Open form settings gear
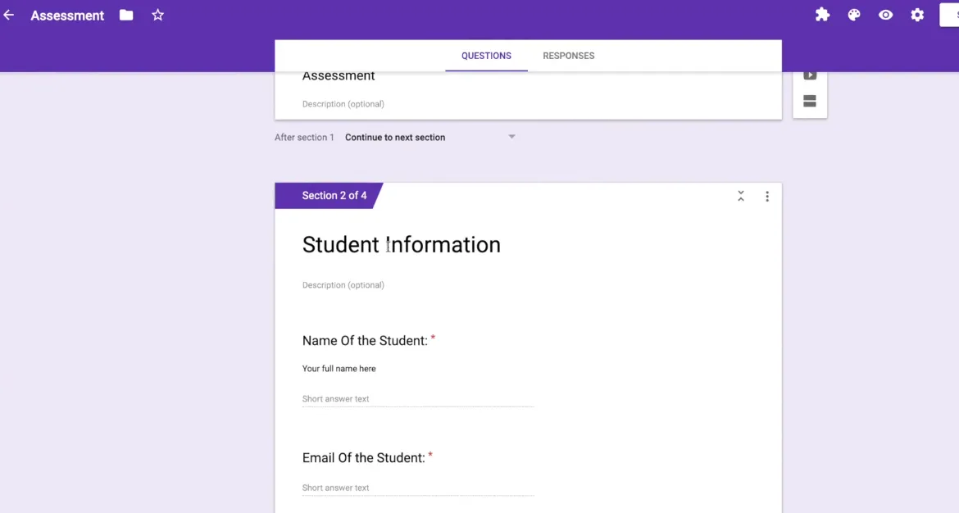 tap(917, 15)
